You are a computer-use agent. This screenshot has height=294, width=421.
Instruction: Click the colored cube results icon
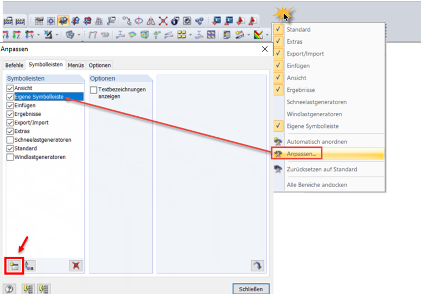[x=145, y=34]
